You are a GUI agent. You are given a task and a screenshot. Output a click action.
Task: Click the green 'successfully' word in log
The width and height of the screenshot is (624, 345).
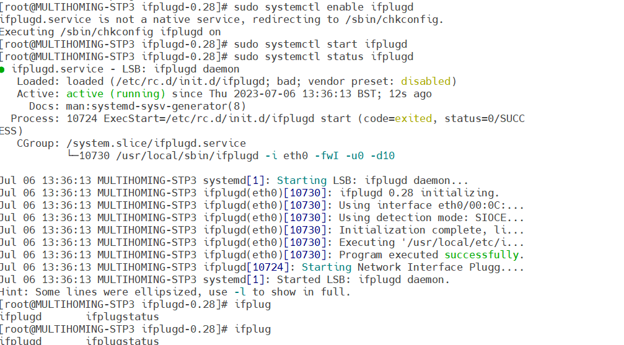(x=481, y=255)
